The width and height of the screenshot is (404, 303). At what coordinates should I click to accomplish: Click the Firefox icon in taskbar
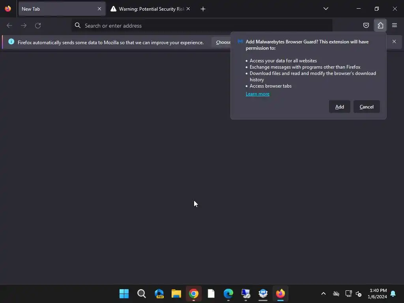(x=281, y=294)
